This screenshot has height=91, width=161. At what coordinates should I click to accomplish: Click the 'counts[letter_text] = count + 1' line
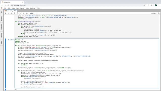33,87
